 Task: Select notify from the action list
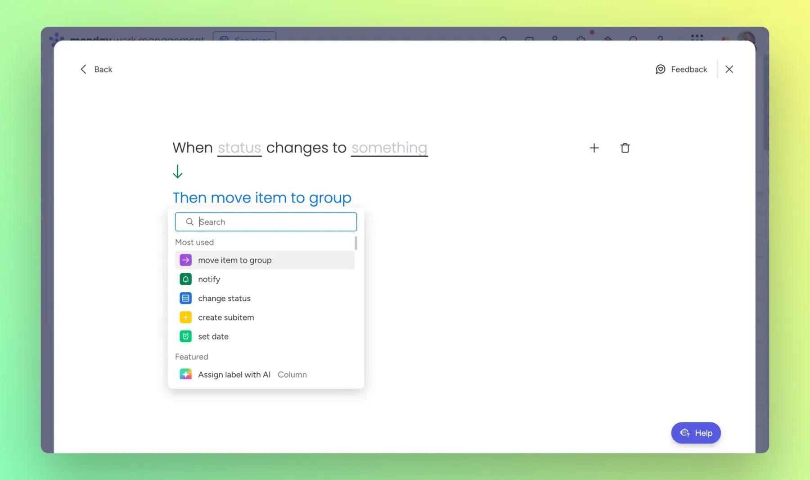coord(209,279)
